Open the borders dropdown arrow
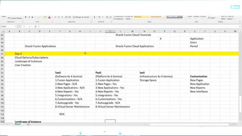The image size is (242, 136). click(x=41, y=17)
